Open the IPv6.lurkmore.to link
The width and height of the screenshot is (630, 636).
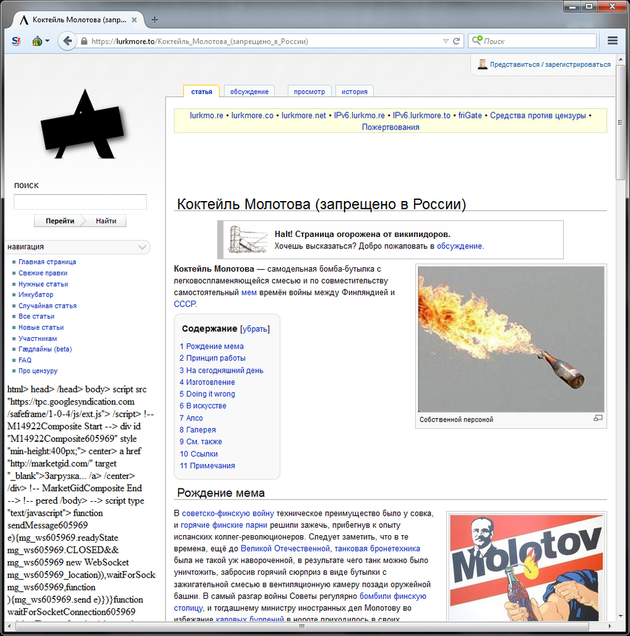tap(421, 115)
